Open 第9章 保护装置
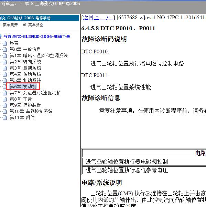This screenshot has height=207, width=206. [x=25, y=105]
